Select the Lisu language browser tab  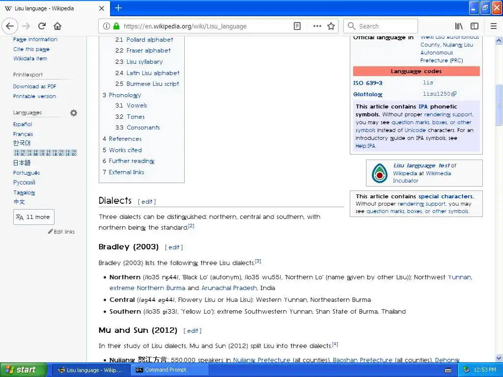[55, 8]
